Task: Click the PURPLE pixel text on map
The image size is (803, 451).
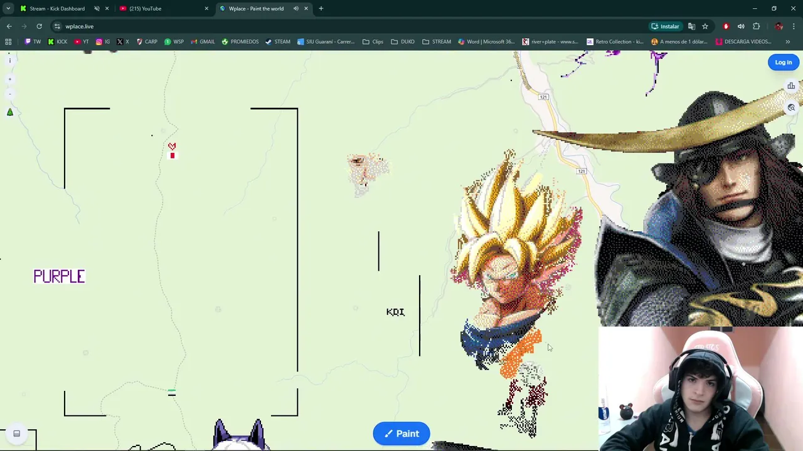Action: tap(59, 276)
